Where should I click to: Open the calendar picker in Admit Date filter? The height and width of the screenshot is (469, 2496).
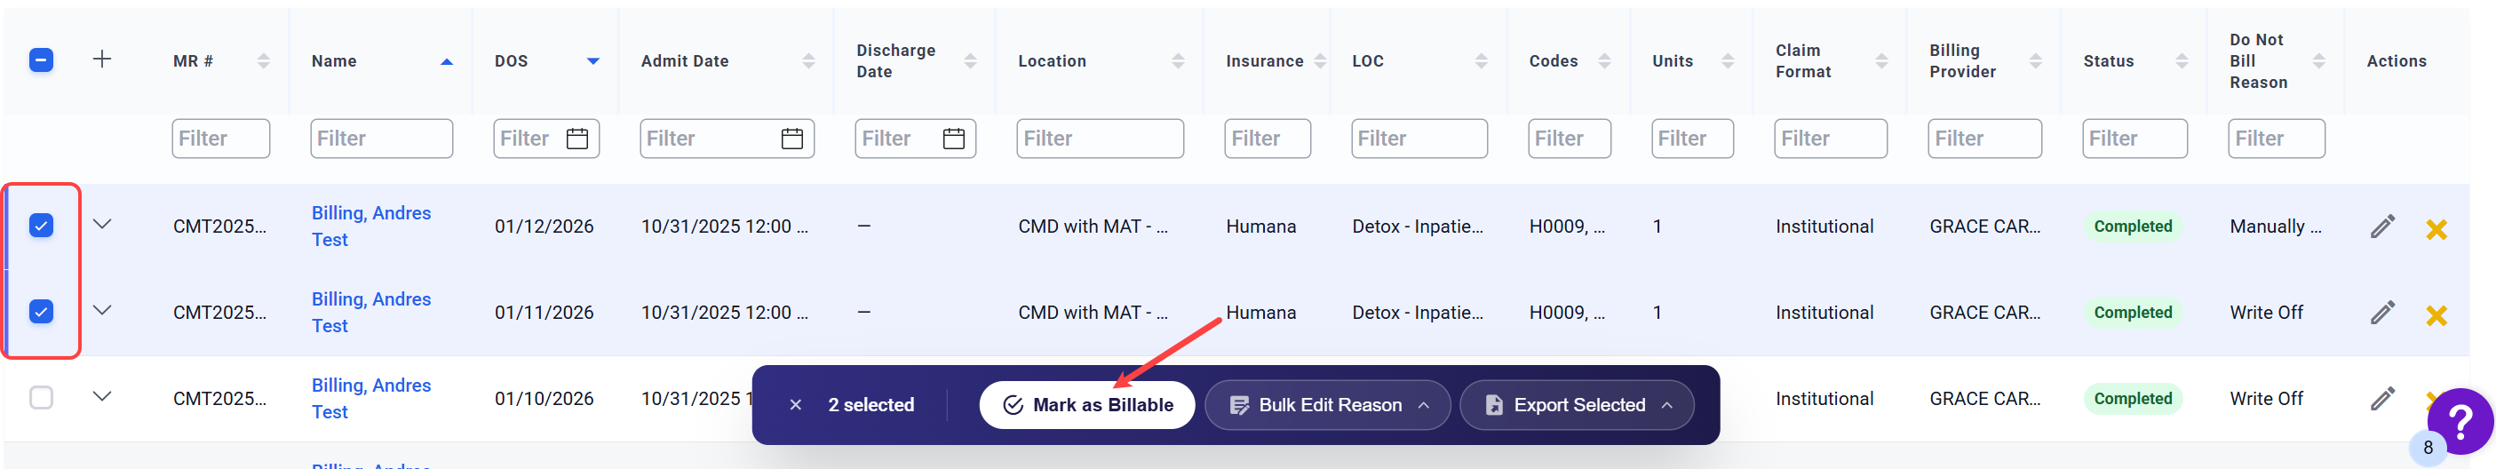pos(791,139)
